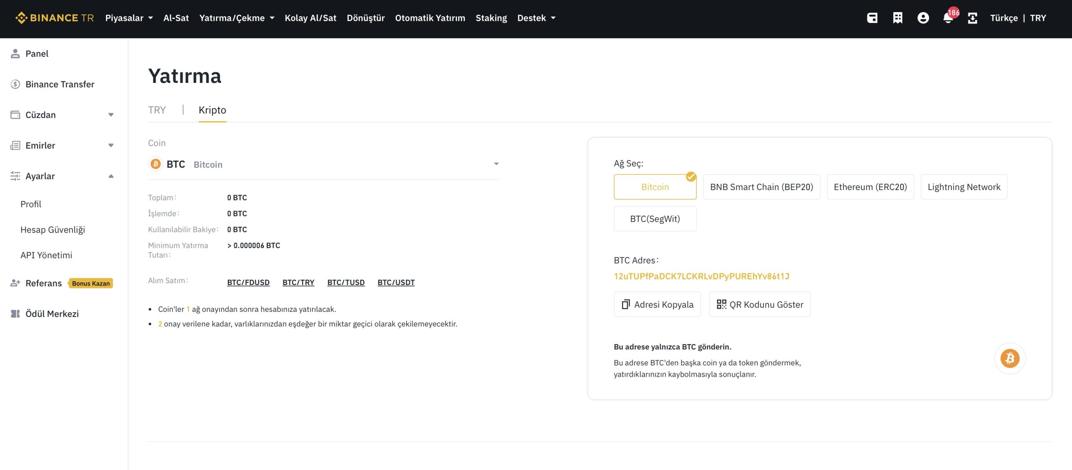Screen dimensions: 1072x470
Task: Click the floating Bitcoin icon at bottom right
Action: click(x=1010, y=358)
